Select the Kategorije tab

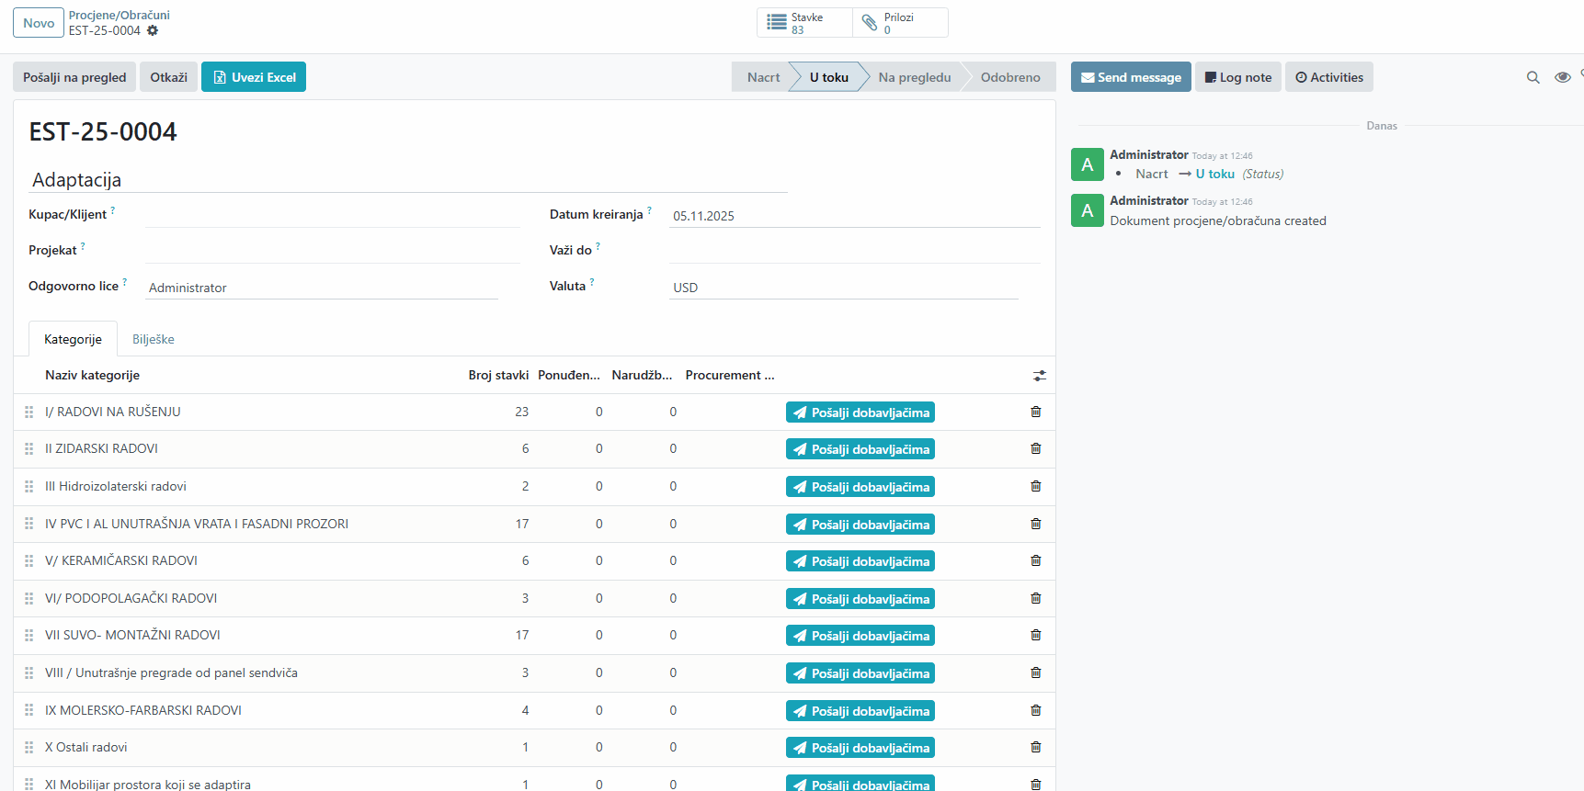point(73,340)
